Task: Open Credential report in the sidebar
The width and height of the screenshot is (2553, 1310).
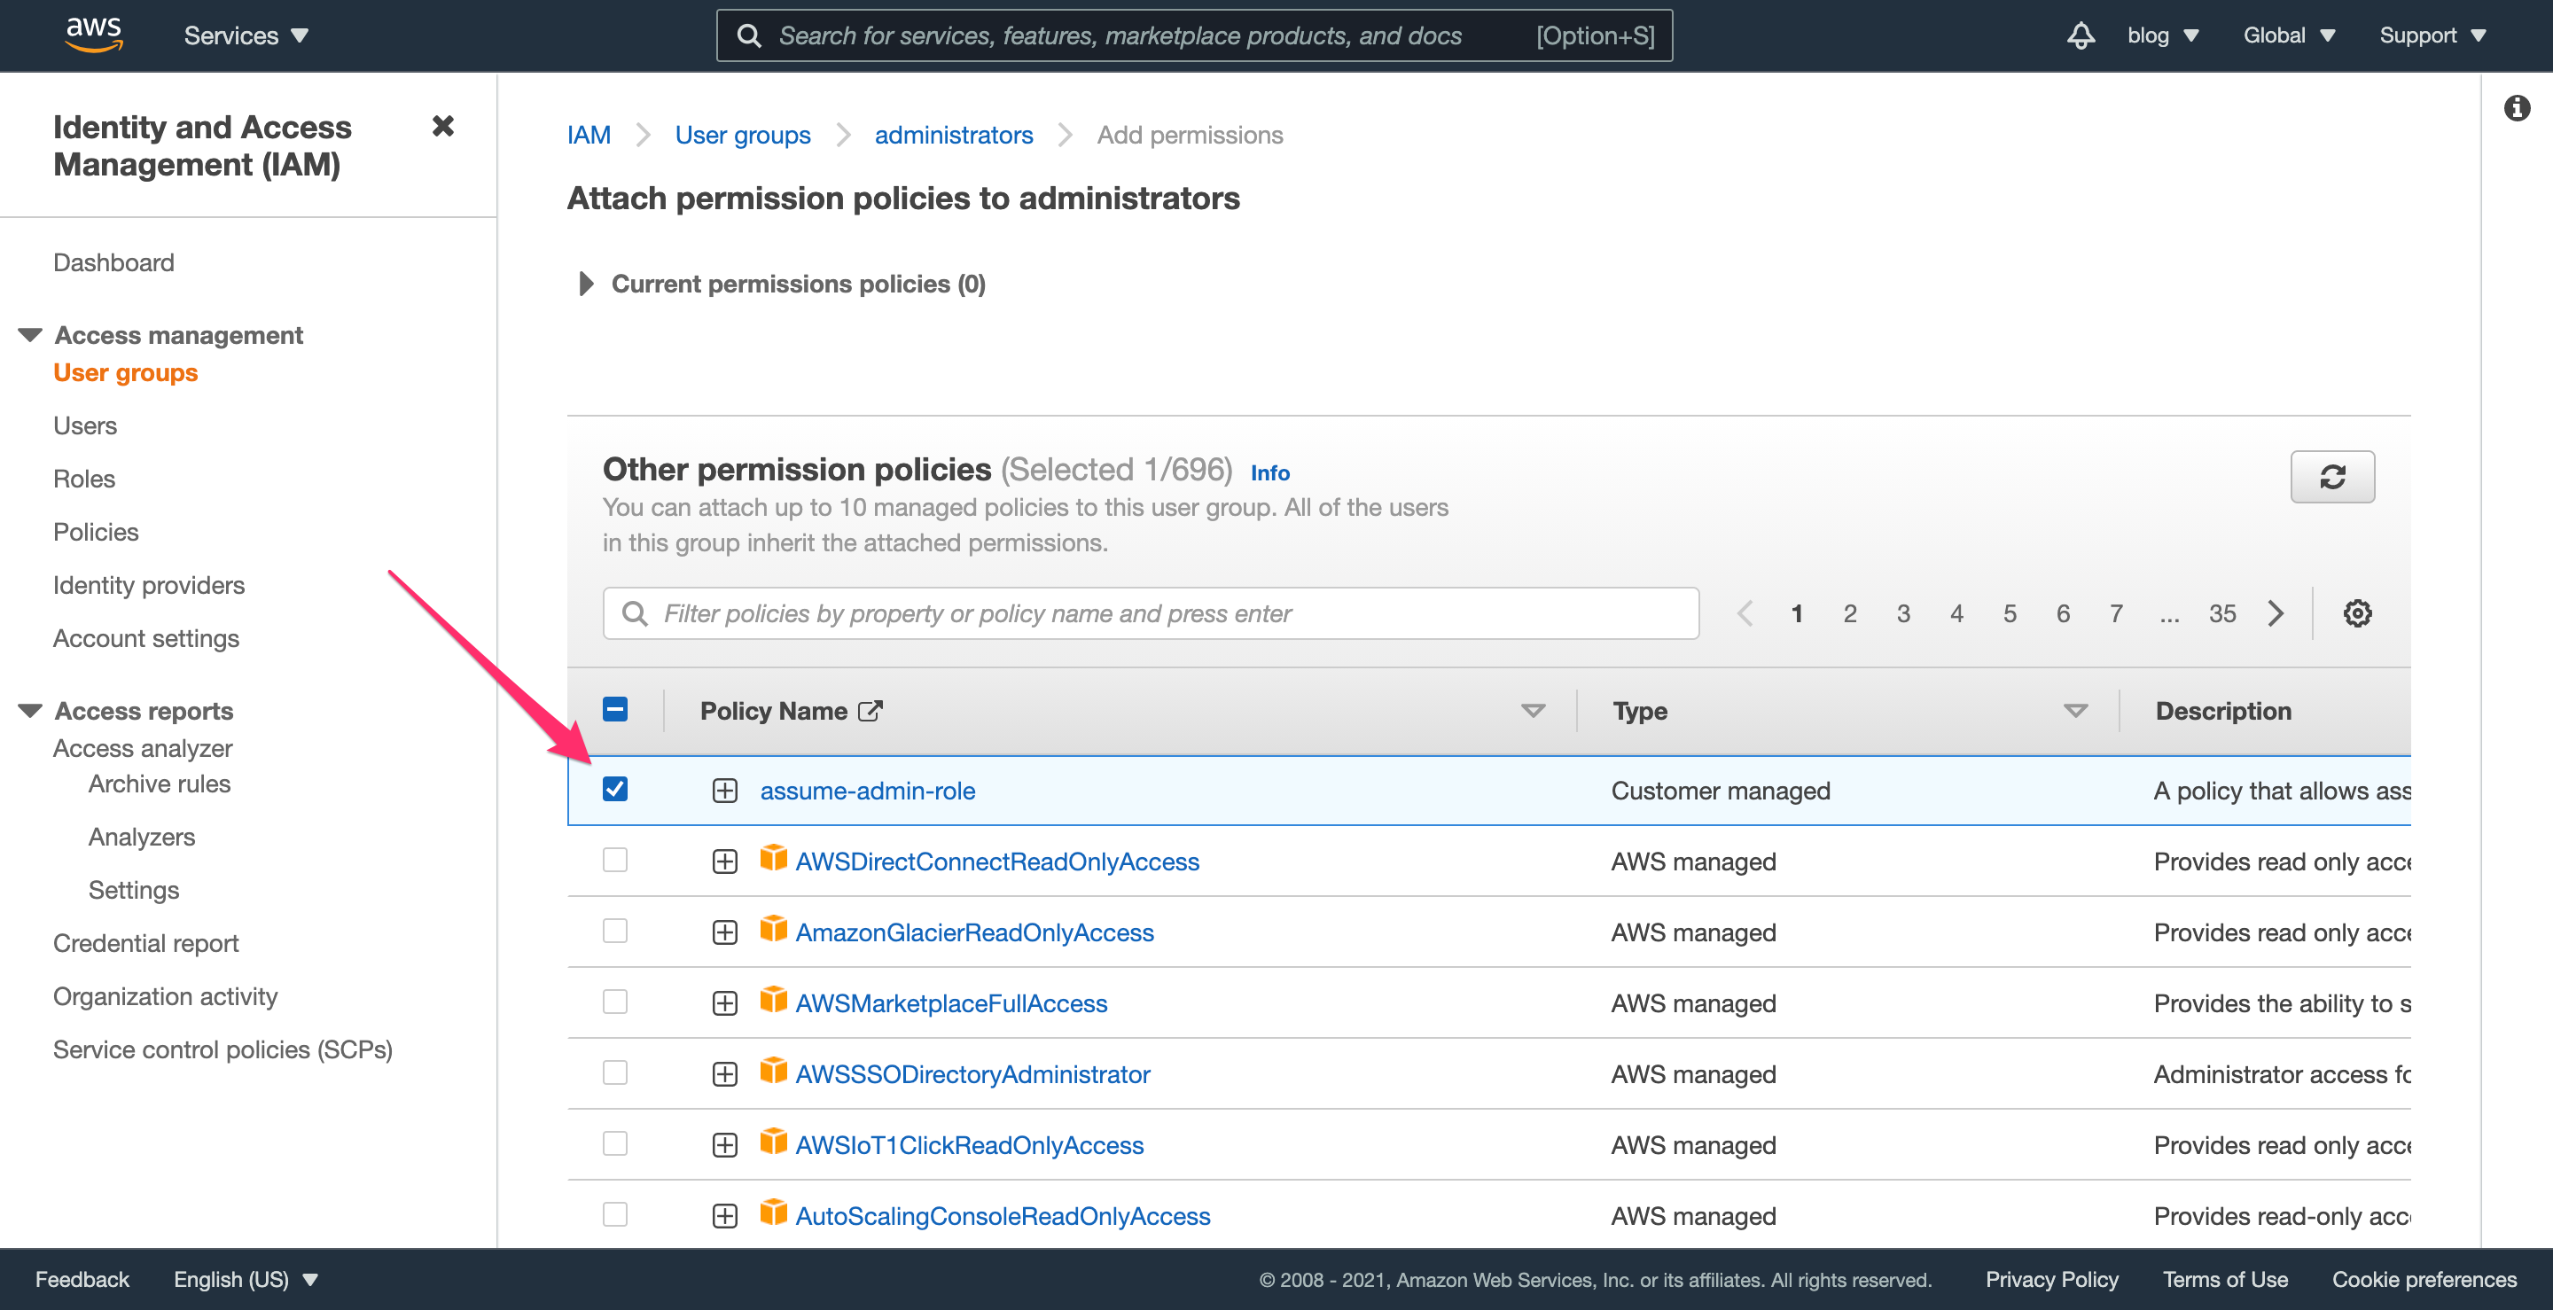Action: click(x=145, y=943)
